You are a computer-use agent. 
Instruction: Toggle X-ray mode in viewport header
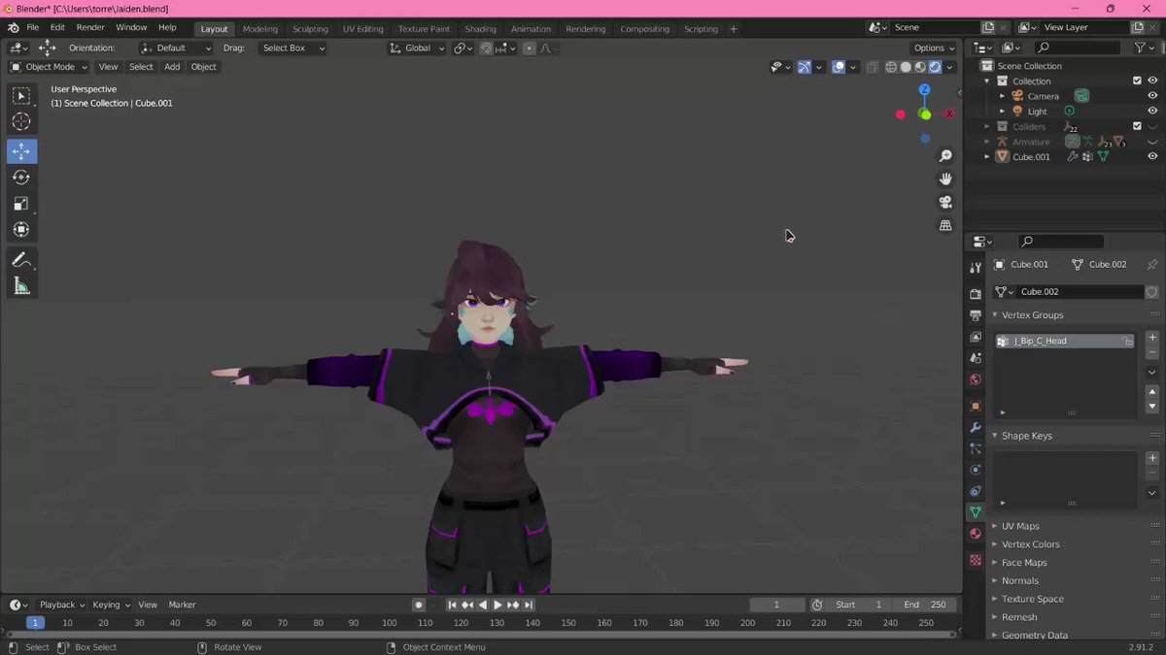pyautogui.click(x=873, y=67)
